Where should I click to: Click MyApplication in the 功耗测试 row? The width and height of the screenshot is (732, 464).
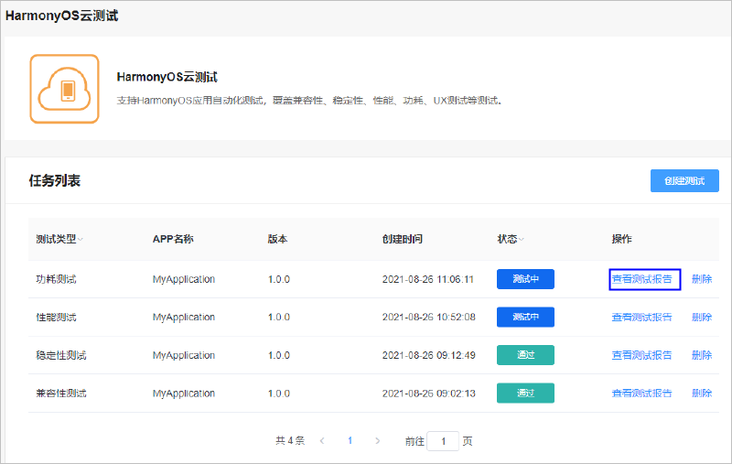(x=184, y=279)
